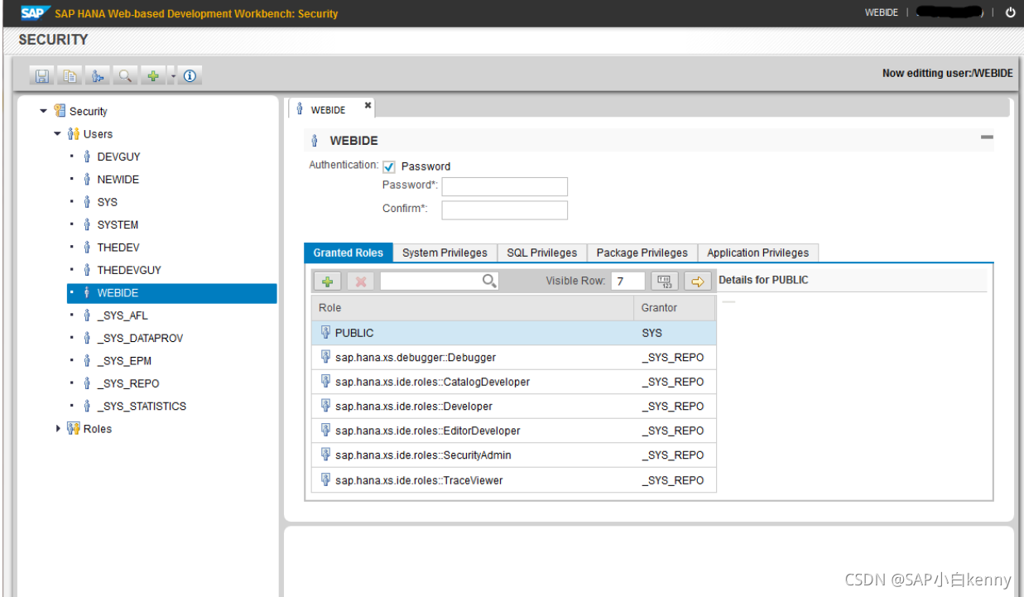Select the EditorDeveloper role row
Image resolution: width=1024 pixels, height=597 pixels.
click(514, 431)
